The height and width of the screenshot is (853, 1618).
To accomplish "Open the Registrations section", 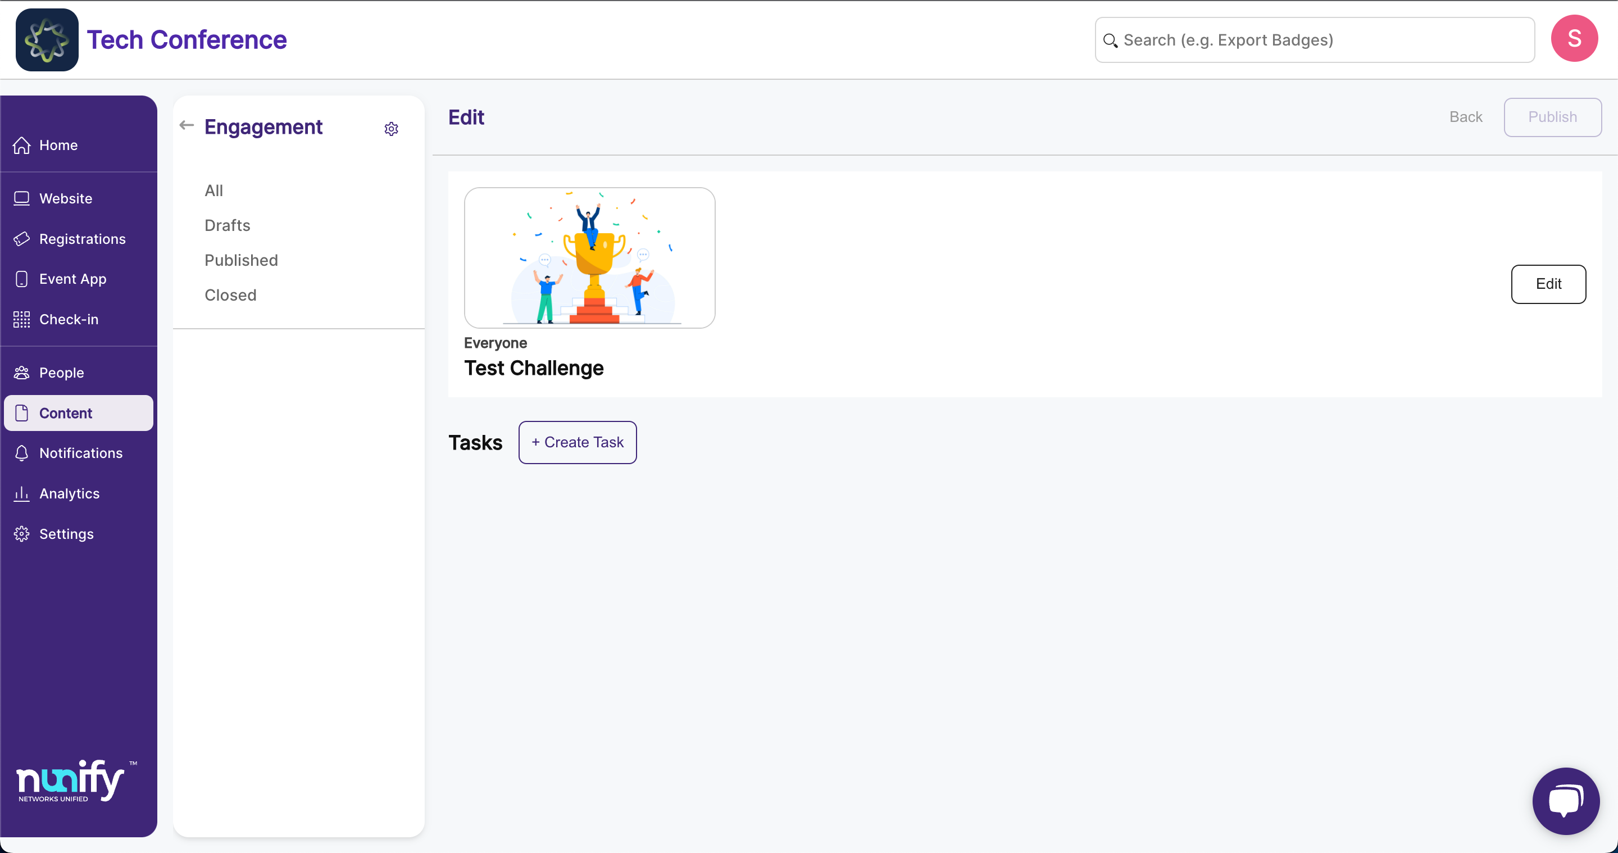I will point(82,239).
